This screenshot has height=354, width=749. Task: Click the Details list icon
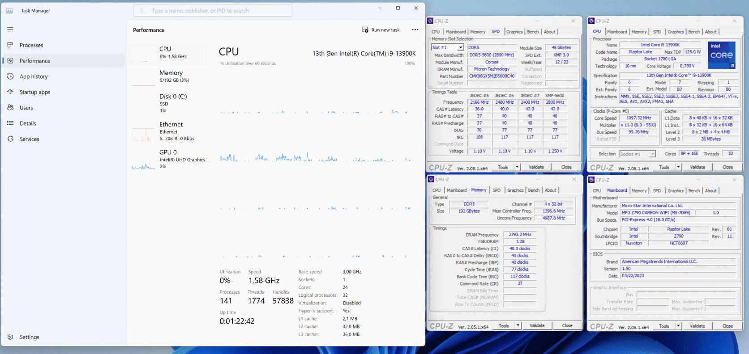click(10, 123)
